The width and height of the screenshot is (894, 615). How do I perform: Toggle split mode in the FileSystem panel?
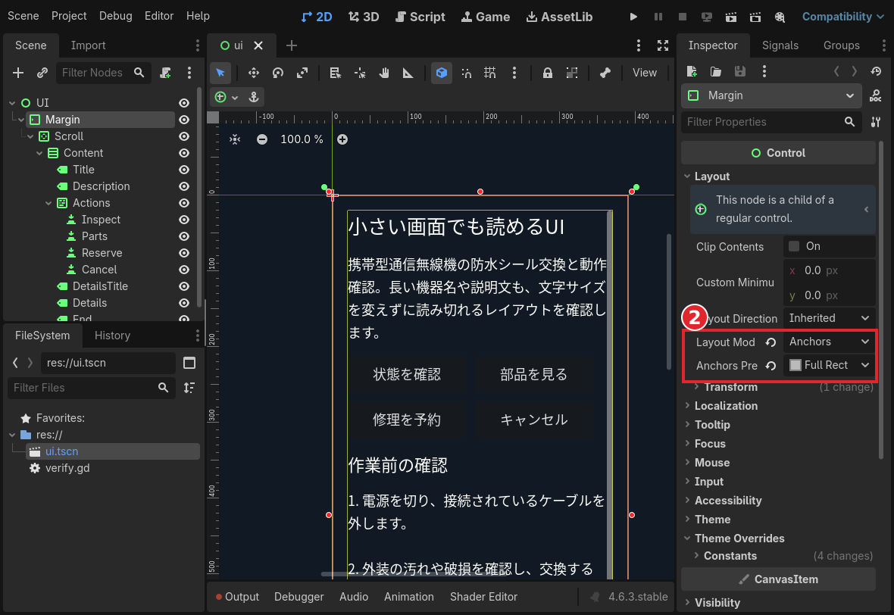point(189,363)
